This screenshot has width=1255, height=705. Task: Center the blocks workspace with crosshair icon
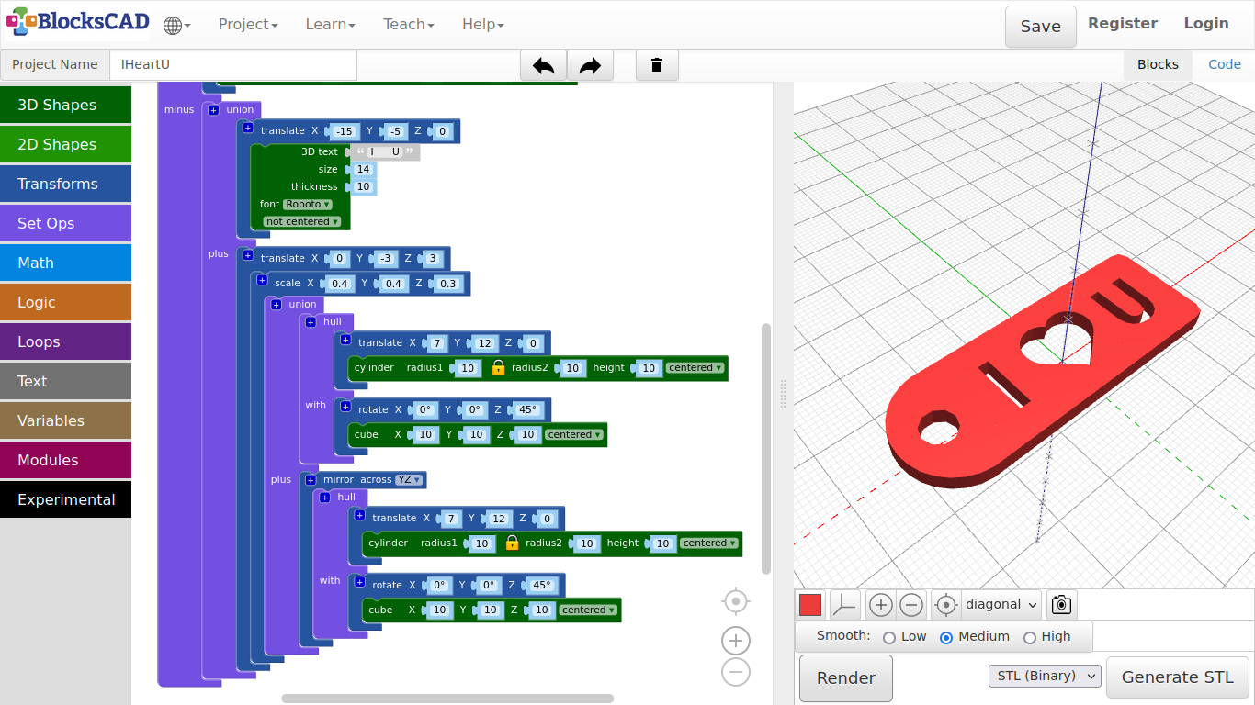point(735,601)
